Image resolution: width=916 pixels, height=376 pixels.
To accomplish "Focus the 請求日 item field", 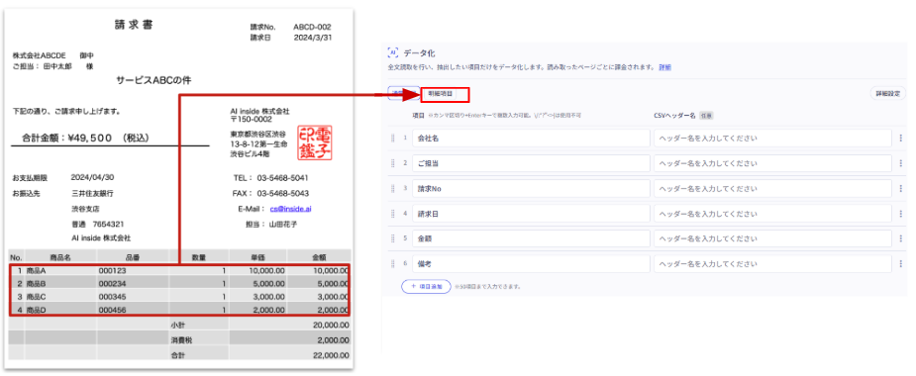I will 531,214.
